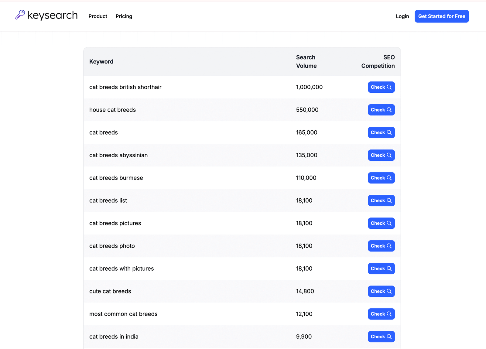Screen dimensions: 486x349
Task: Click the Keysearch key logo icon
Action: coord(20,15)
